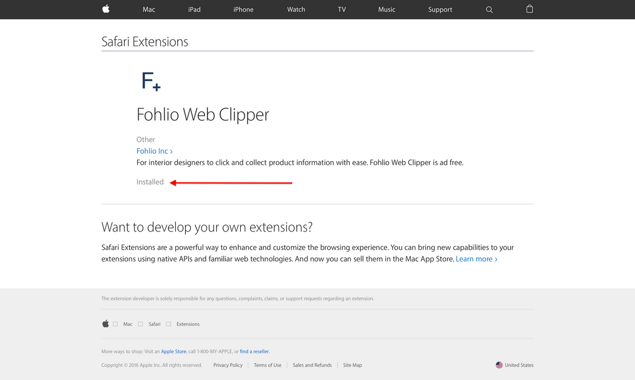This screenshot has height=380, width=635.
Task: Follow the Fohlio Inc developer link
Action: 154,151
